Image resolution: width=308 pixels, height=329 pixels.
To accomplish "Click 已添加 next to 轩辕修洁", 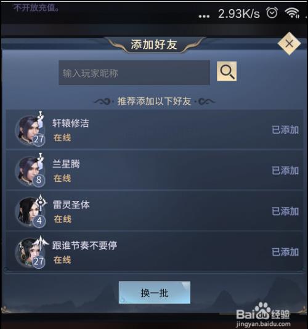I will point(285,130).
